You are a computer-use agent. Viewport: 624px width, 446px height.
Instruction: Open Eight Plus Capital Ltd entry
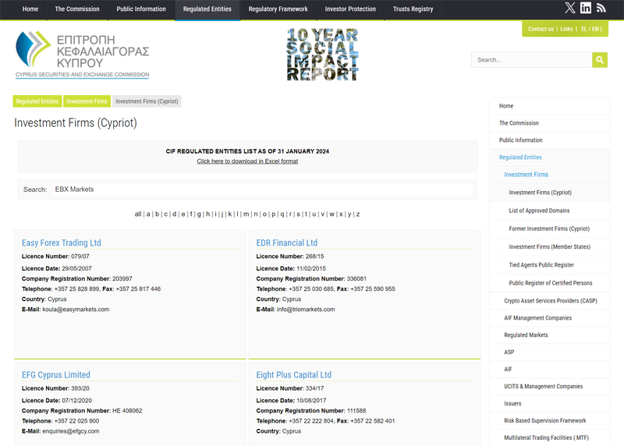pos(293,374)
